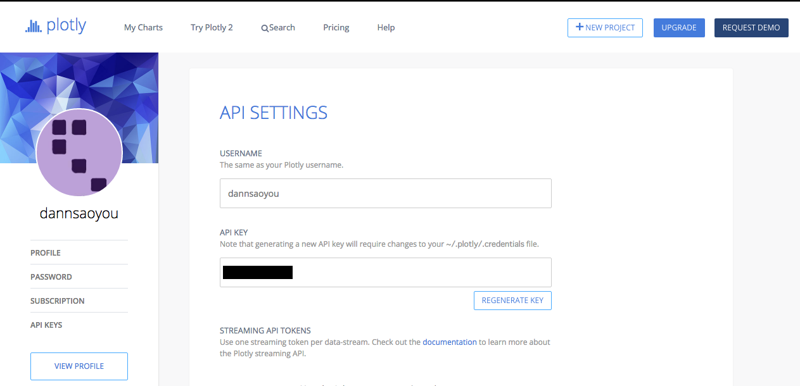Select PROFILE in the sidebar
The image size is (800, 386).
46,252
